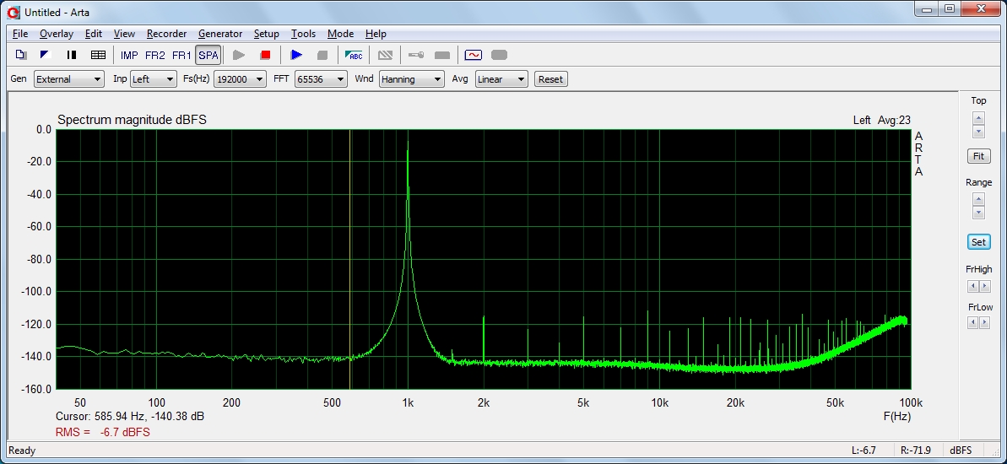Open the Generator menu
Image resolution: width=1007 pixels, height=464 pixels.
pos(220,34)
